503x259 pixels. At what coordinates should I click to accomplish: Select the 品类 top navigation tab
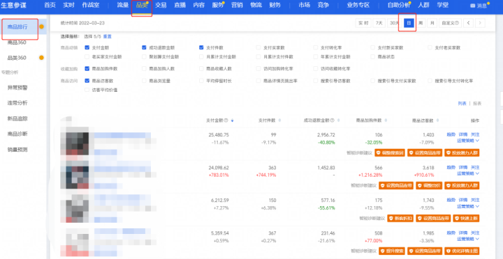(x=141, y=5)
